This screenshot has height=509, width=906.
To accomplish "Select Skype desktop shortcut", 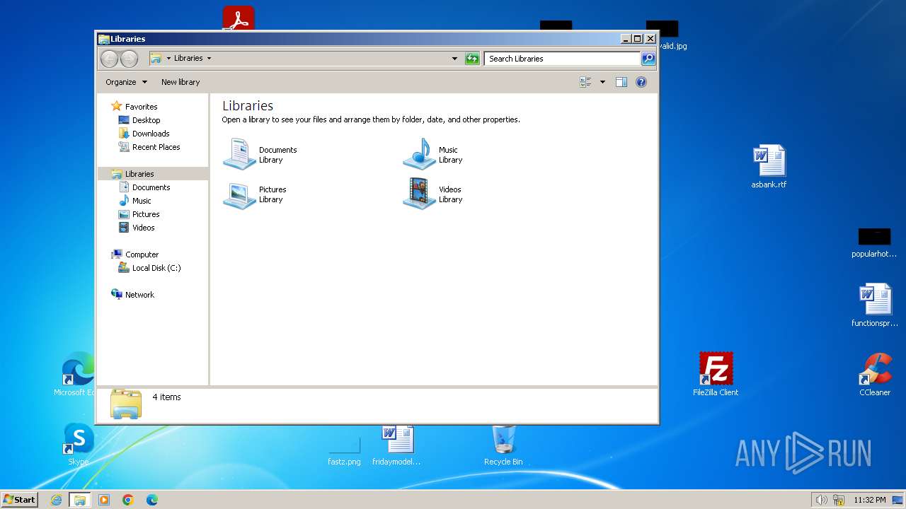I will [x=79, y=444].
